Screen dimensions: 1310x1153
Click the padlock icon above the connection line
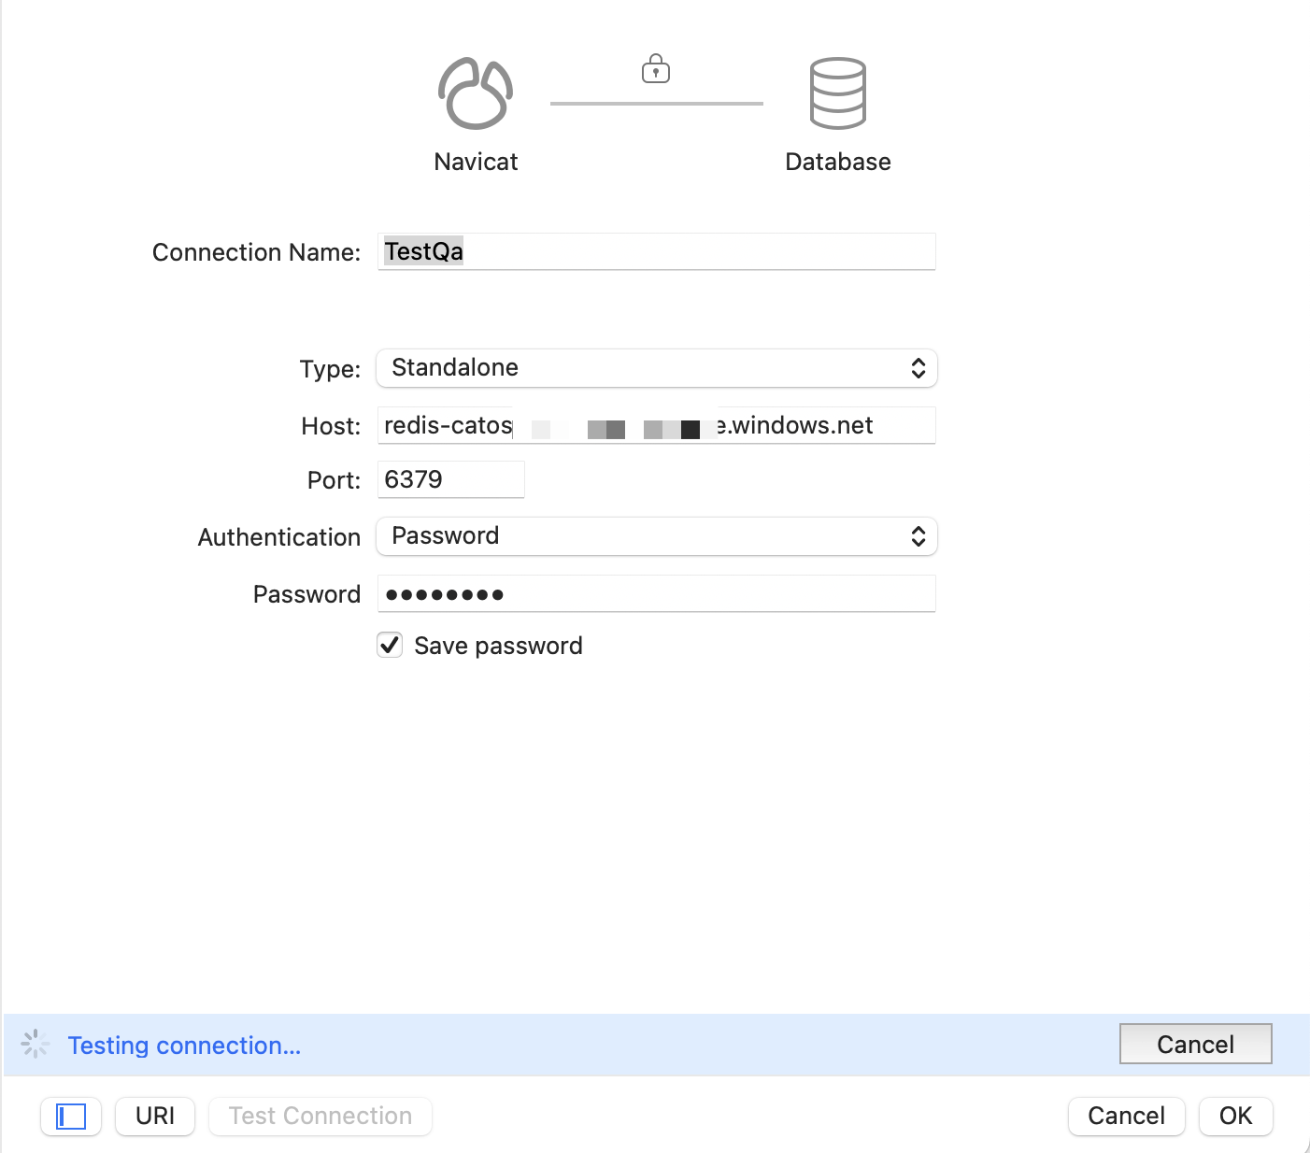click(x=656, y=69)
